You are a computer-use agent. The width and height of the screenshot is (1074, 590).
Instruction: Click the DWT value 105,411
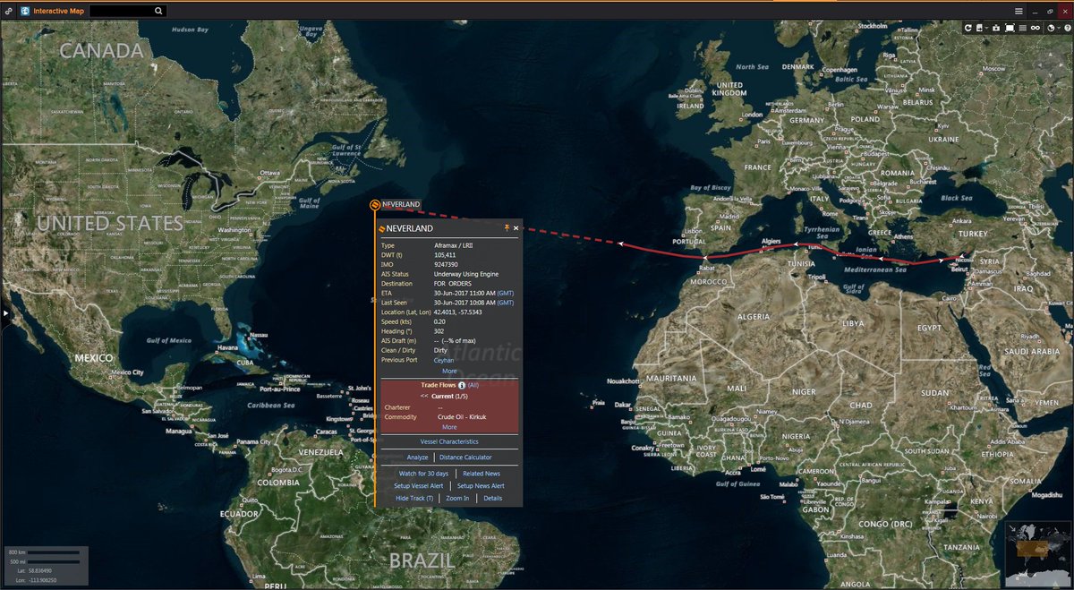(x=446, y=254)
